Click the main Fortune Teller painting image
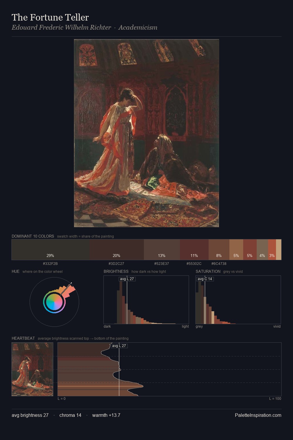 pos(146,133)
